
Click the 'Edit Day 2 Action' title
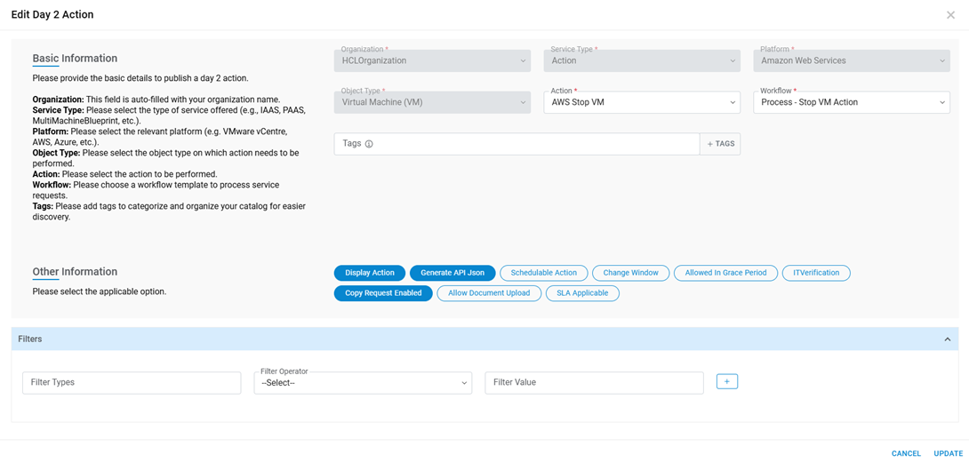click(52, 14)
